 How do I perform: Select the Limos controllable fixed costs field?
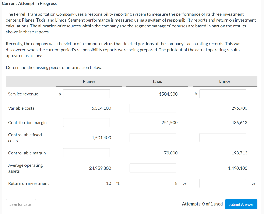222,137
